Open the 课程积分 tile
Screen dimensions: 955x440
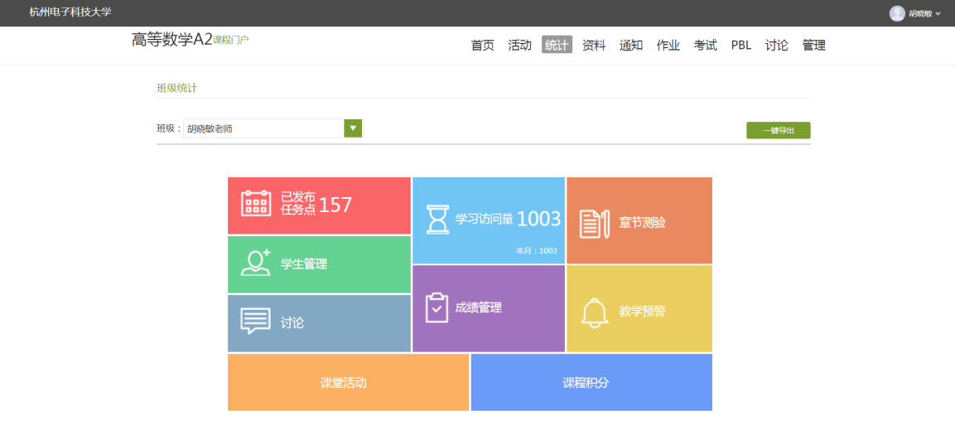tap(591, 382)
